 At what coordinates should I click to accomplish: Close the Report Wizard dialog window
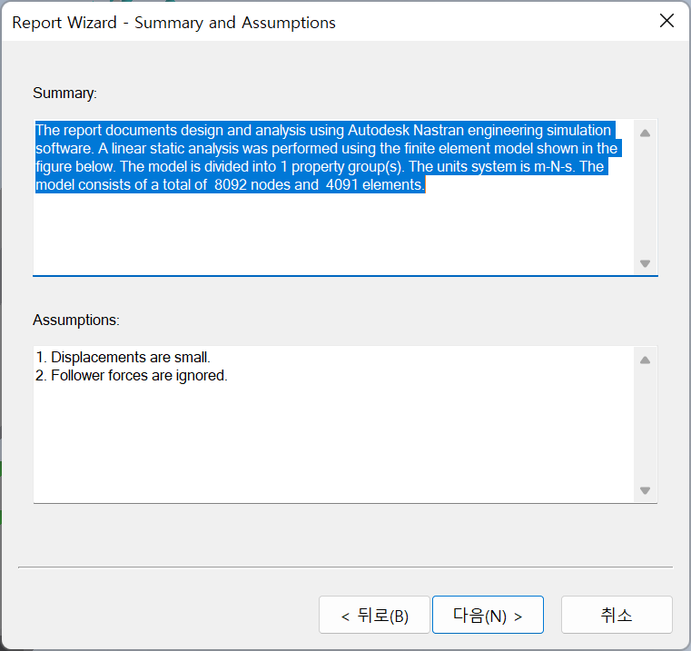[666, 22]
